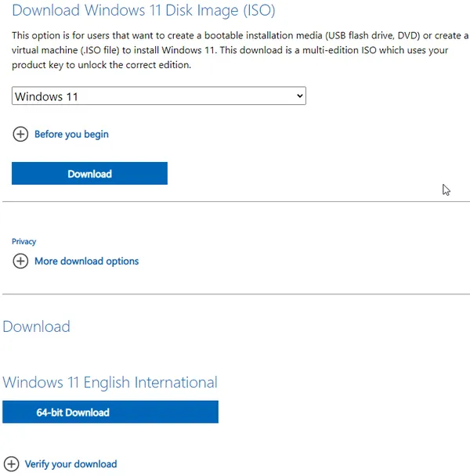Click the words 'virtual machine (.ISO file)' in the description

coord(66,50)
